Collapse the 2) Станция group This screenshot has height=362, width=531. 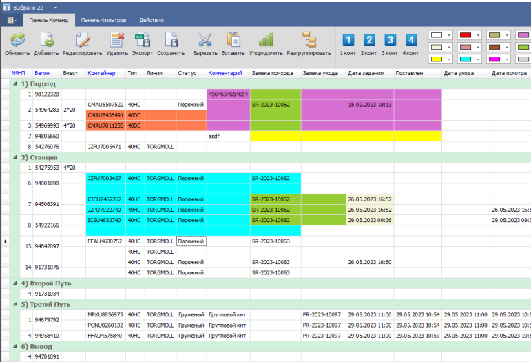pyautogui.click(x=15, y=157)
